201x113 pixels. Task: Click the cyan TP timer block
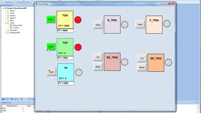pos(66,73)
